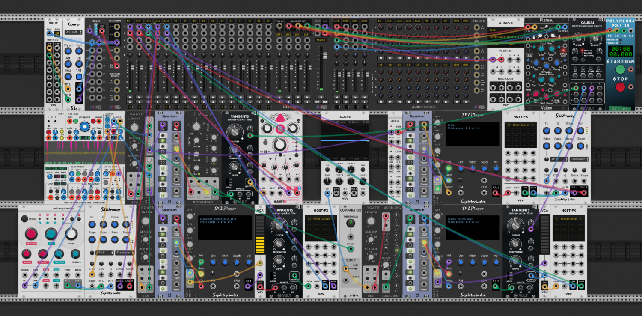Open the "Other Desert" plugin display on Host-FX
642x316 pixels.
520,134
